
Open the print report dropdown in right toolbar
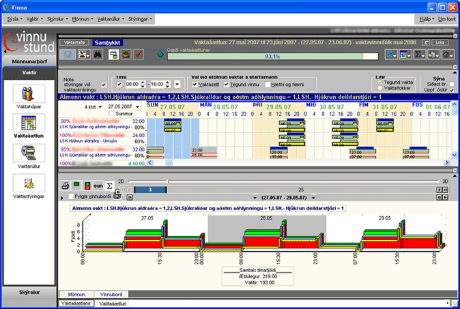click(x=433, y=55)
